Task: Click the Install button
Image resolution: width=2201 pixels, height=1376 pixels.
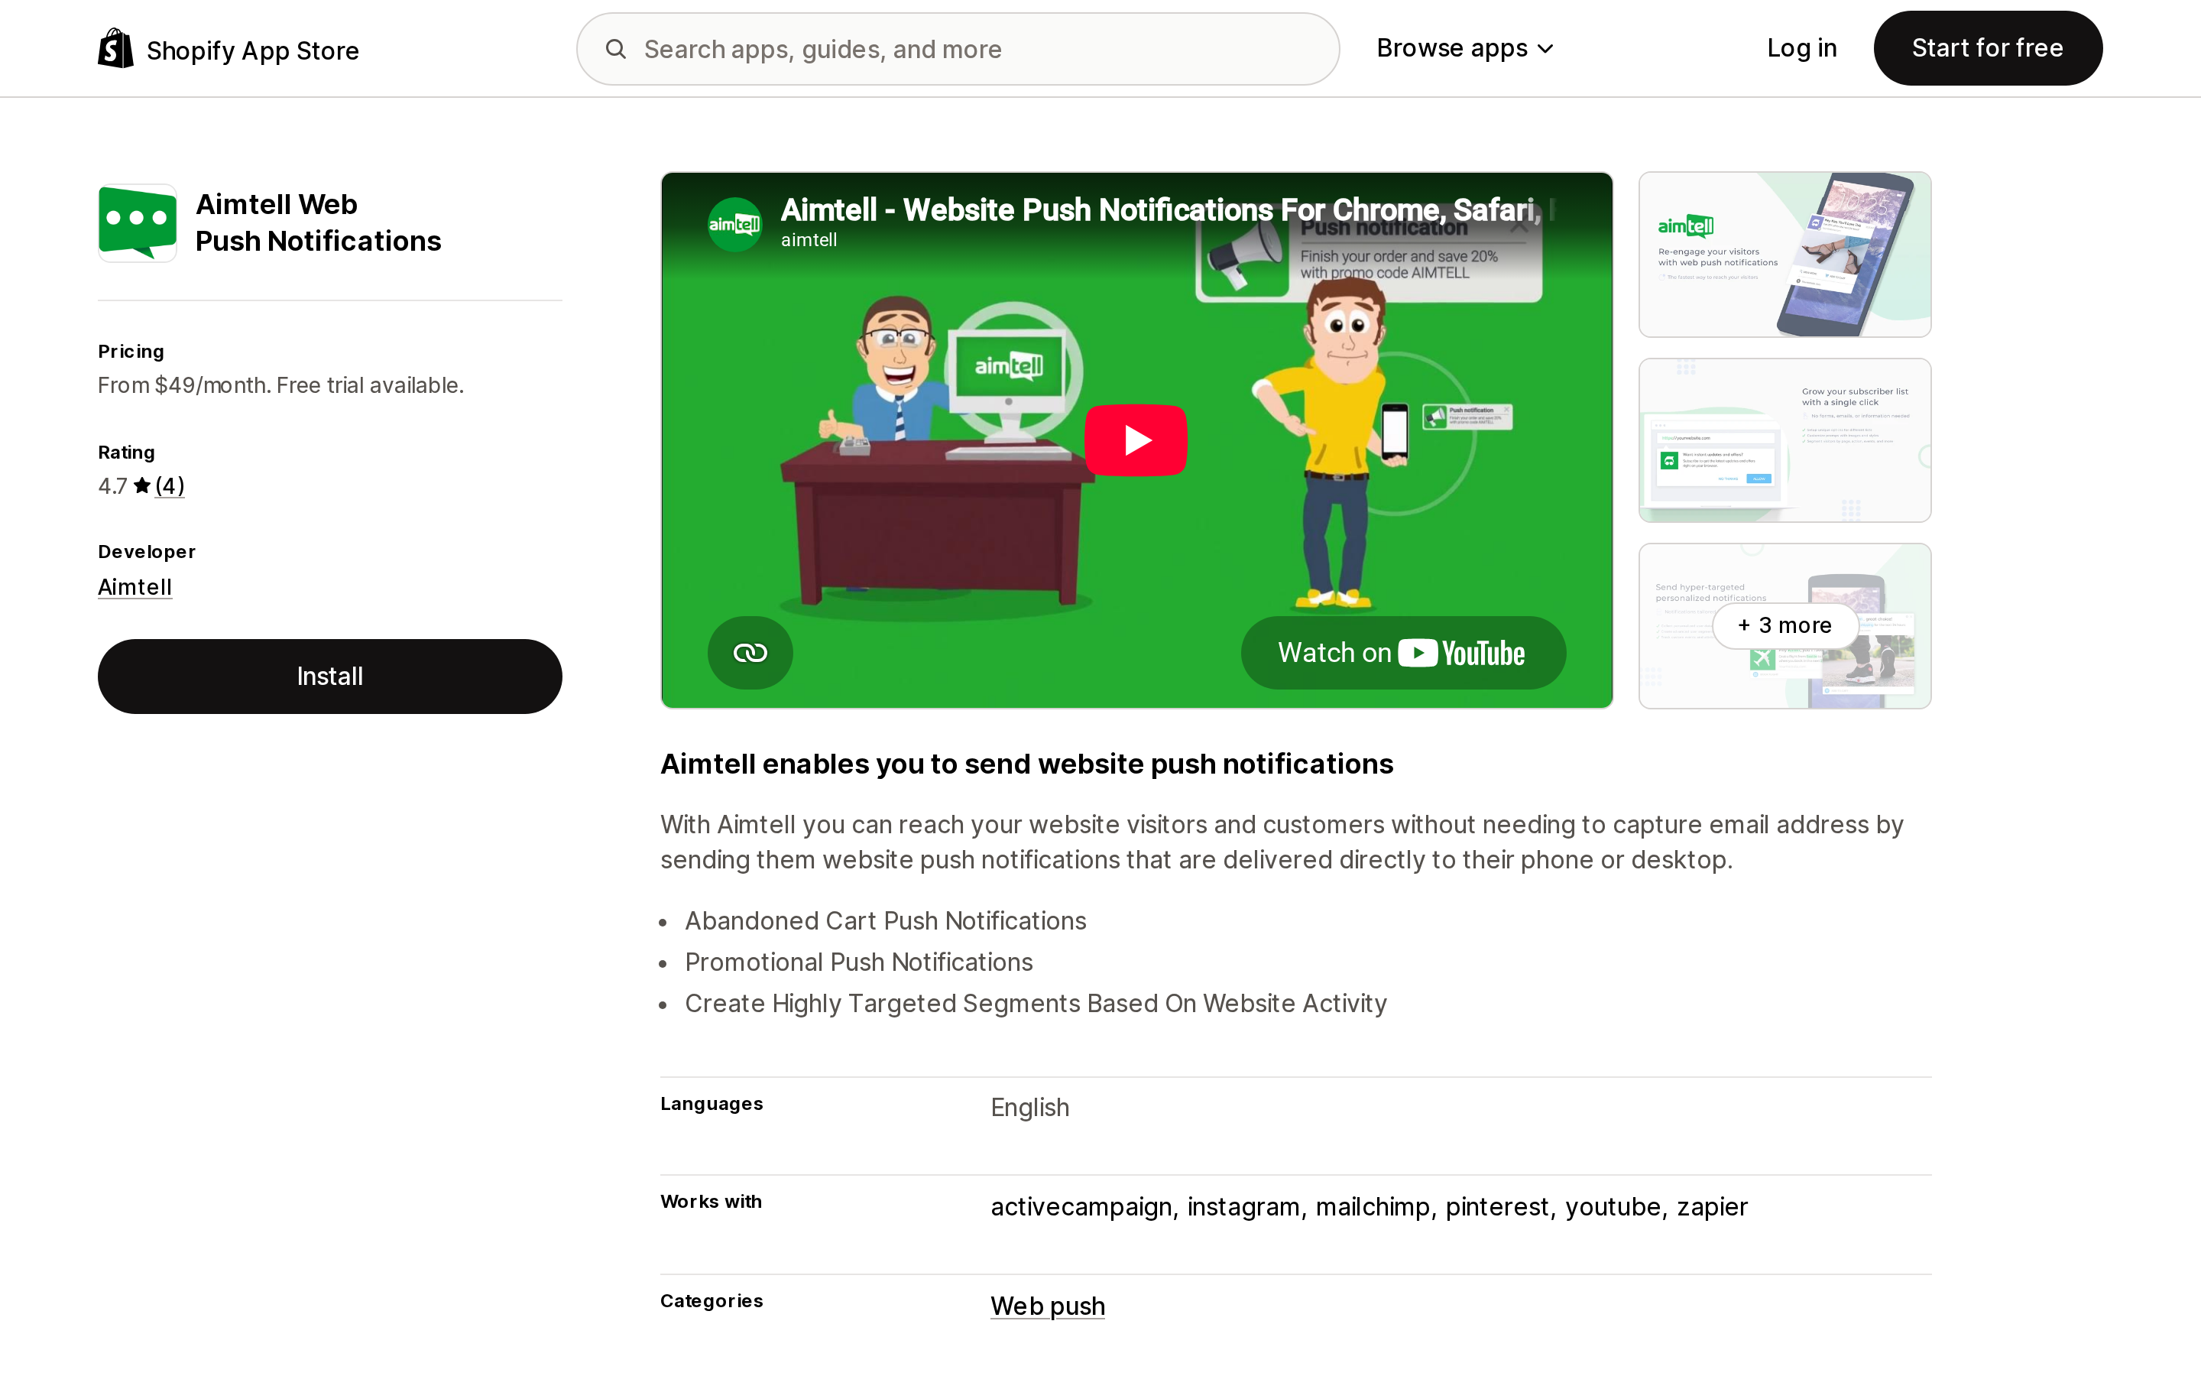Action: (x=329, y=677)
